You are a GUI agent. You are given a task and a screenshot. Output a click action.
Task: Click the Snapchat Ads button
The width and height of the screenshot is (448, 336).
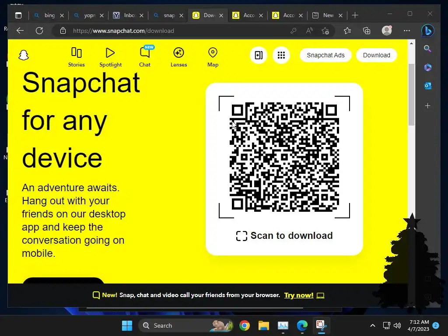(325, 55)
